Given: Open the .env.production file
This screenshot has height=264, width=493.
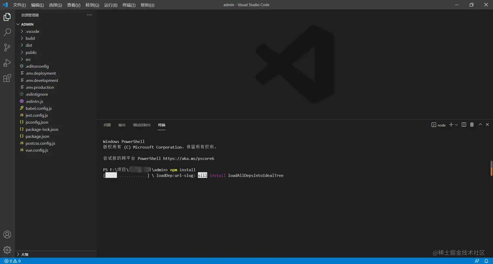Looking at the screenshot, I should tap(56, 87).
